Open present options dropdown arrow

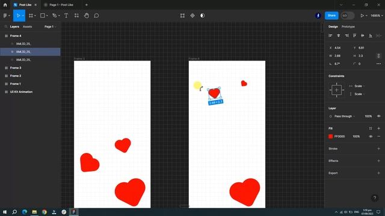pos(366,16)
